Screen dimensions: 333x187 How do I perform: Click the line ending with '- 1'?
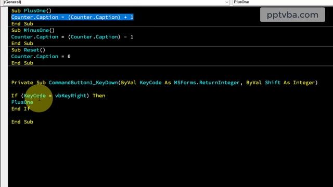tap(72, 37)
